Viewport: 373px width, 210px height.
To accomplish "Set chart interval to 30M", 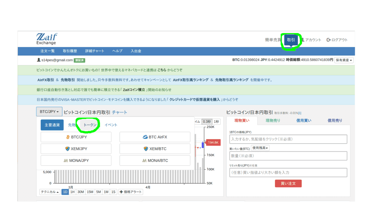I will coord(81,192).
